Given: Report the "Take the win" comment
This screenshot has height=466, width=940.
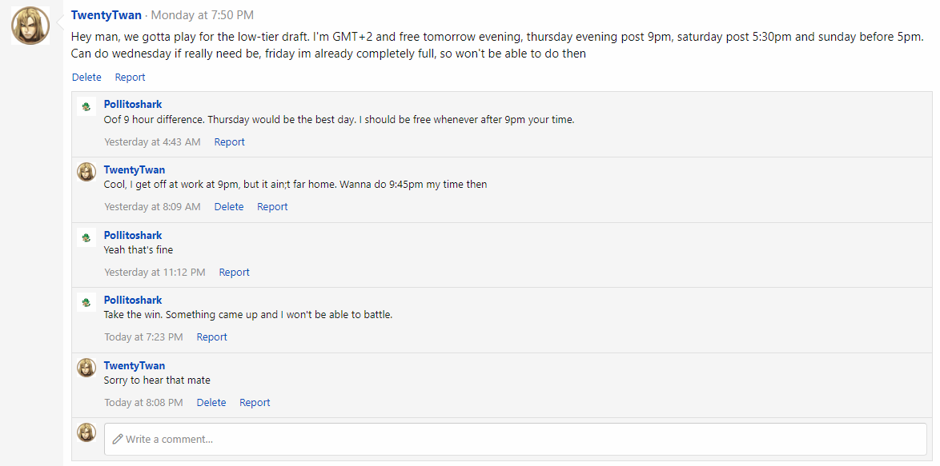Looking at the screenshot, I should click(x=211, y=337).
